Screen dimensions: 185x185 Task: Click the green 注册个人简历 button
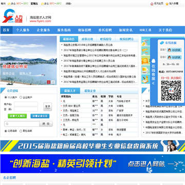[17, 116]
